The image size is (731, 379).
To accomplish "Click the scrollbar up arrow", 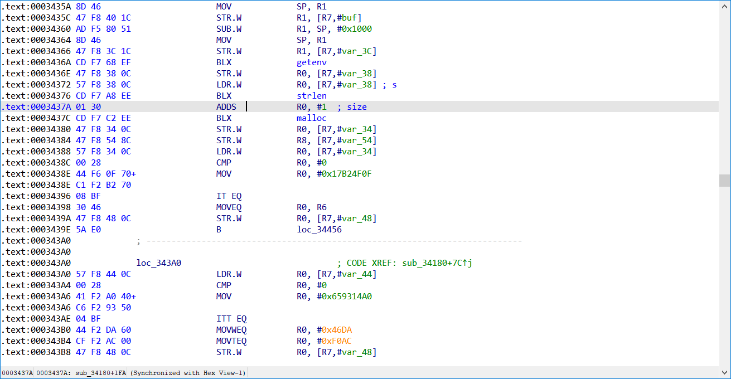I will tap(725, 6).
